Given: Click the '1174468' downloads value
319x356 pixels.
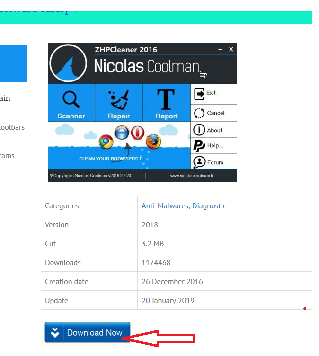Looking at the screenshot, I should [x=156, y=262].
